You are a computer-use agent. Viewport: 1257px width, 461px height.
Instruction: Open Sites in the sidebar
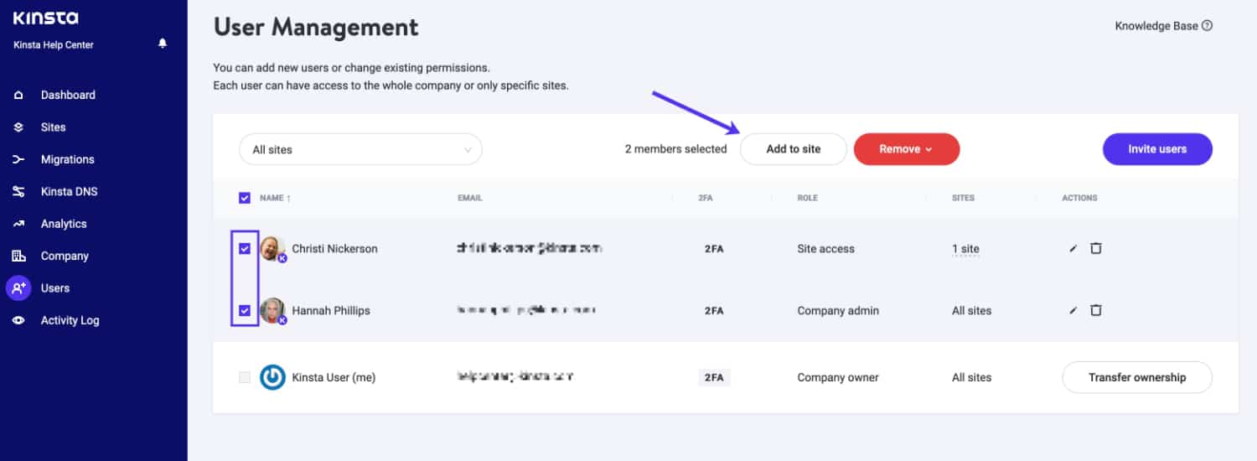point(53,127)
